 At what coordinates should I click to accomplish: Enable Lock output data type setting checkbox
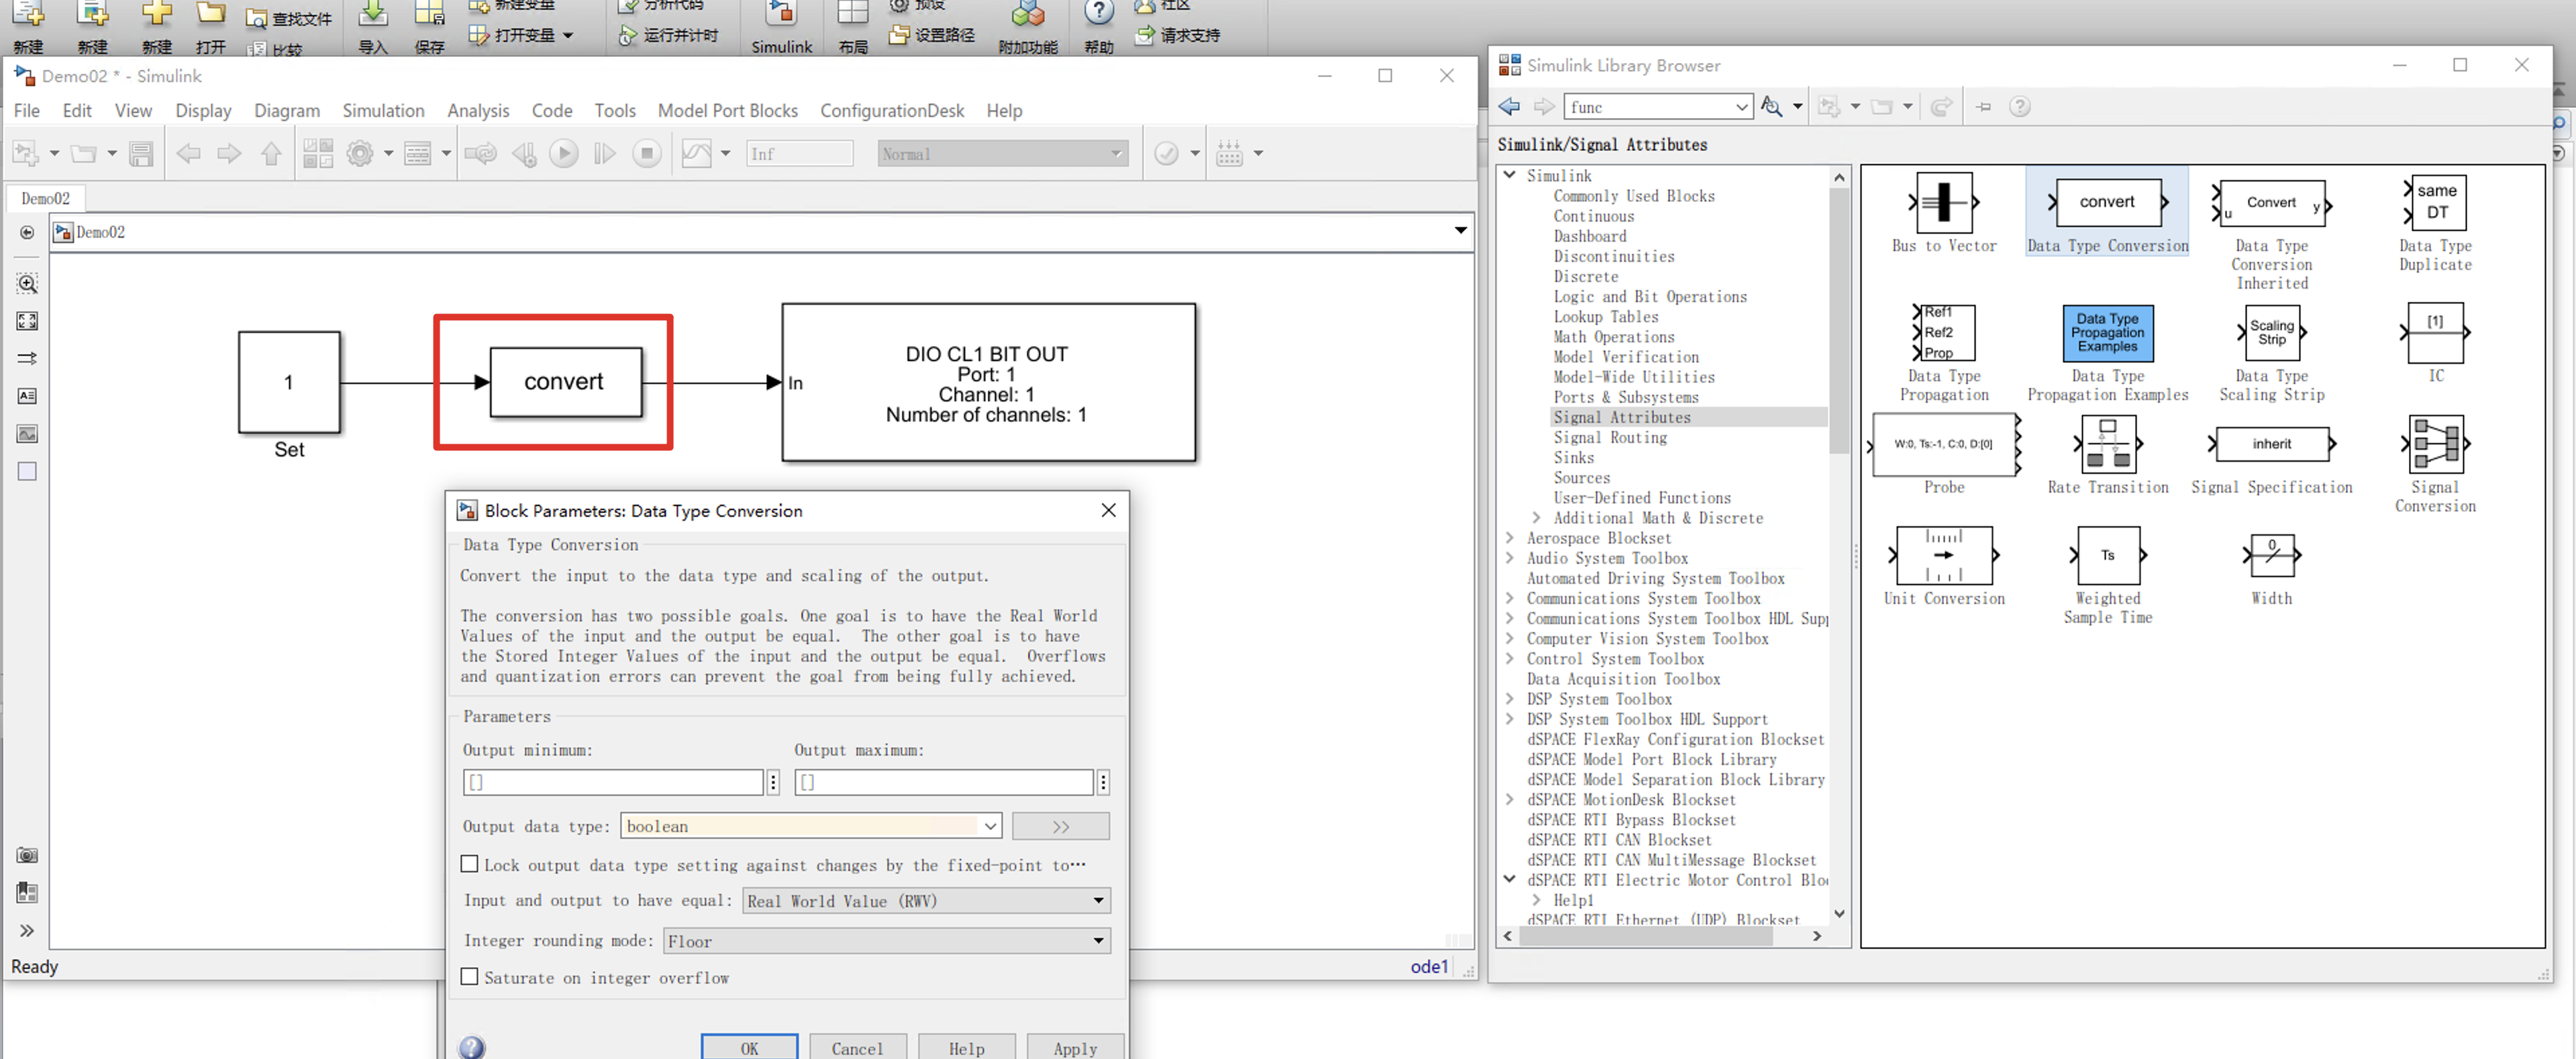click(x=469, y=864)
